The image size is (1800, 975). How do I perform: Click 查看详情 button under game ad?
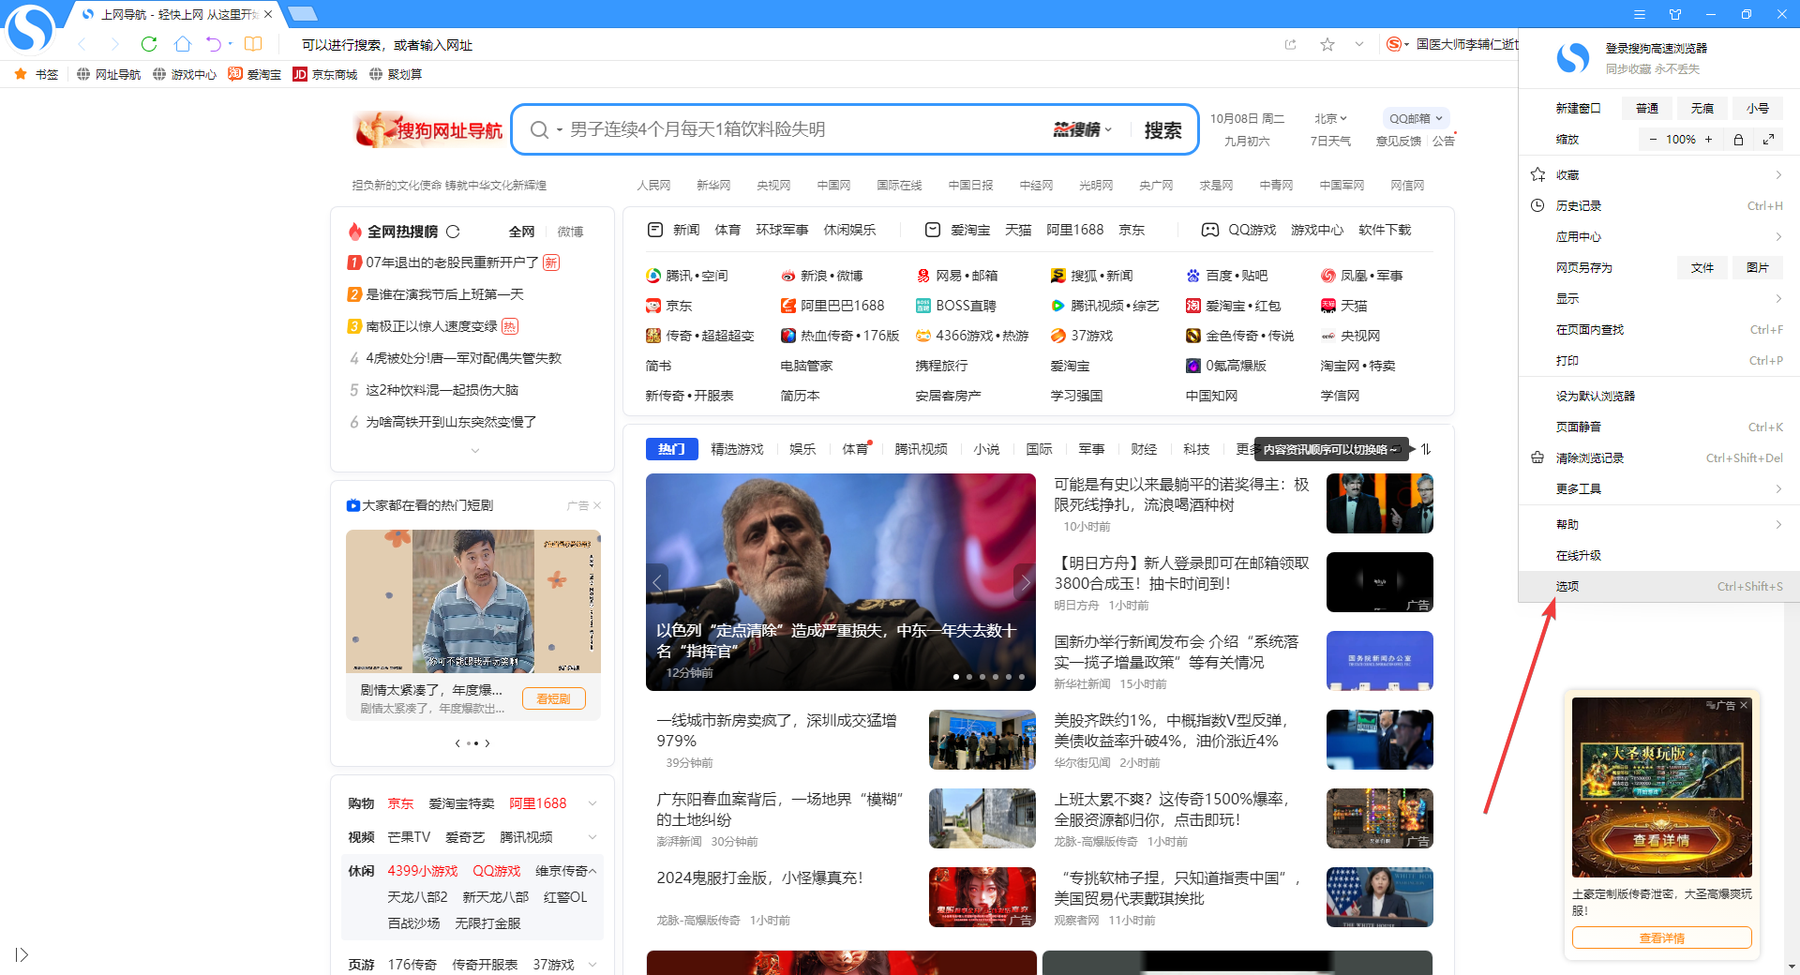pos(1661,937)
